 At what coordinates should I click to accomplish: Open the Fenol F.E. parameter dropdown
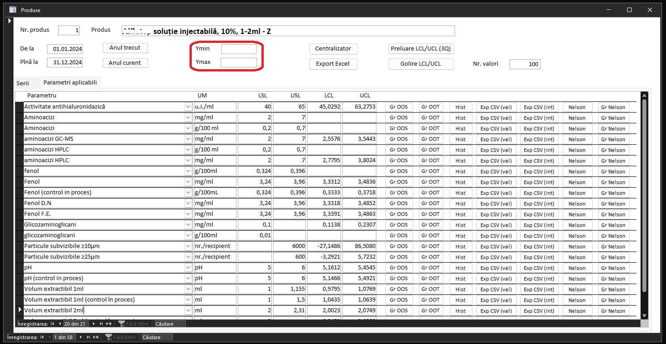coord(188,214)
